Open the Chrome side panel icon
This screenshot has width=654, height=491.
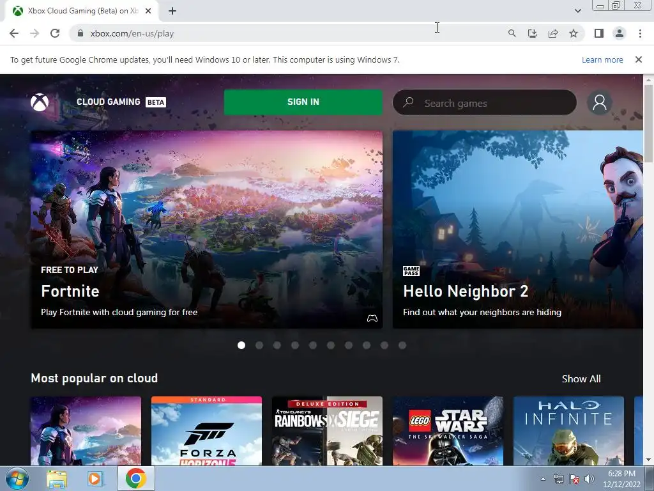(599, 33)
